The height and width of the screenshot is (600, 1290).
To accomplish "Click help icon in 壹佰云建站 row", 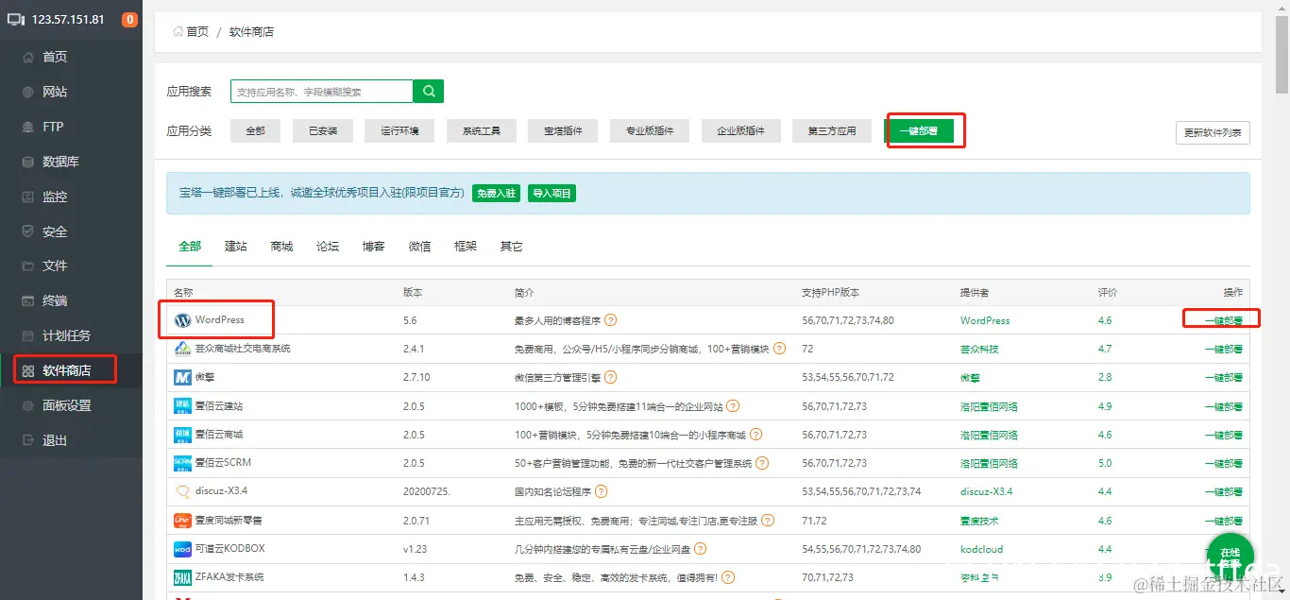I will 733,406.
